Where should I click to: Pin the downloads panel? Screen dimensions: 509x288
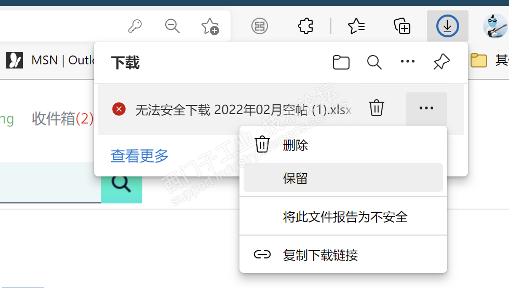pyautogui.click(x=441, y=61)
